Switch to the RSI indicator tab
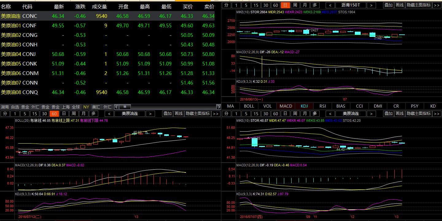 [x=323, y=106]
